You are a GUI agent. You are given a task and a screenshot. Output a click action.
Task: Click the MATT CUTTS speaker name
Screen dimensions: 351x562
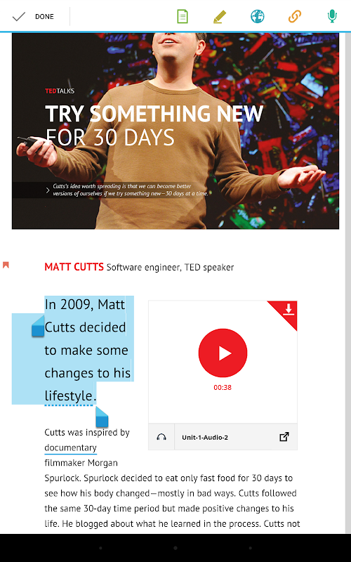[74, 267]
